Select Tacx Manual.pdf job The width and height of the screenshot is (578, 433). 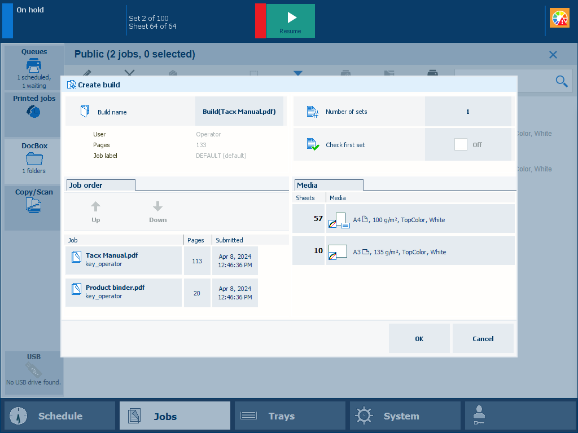point(124,260)
